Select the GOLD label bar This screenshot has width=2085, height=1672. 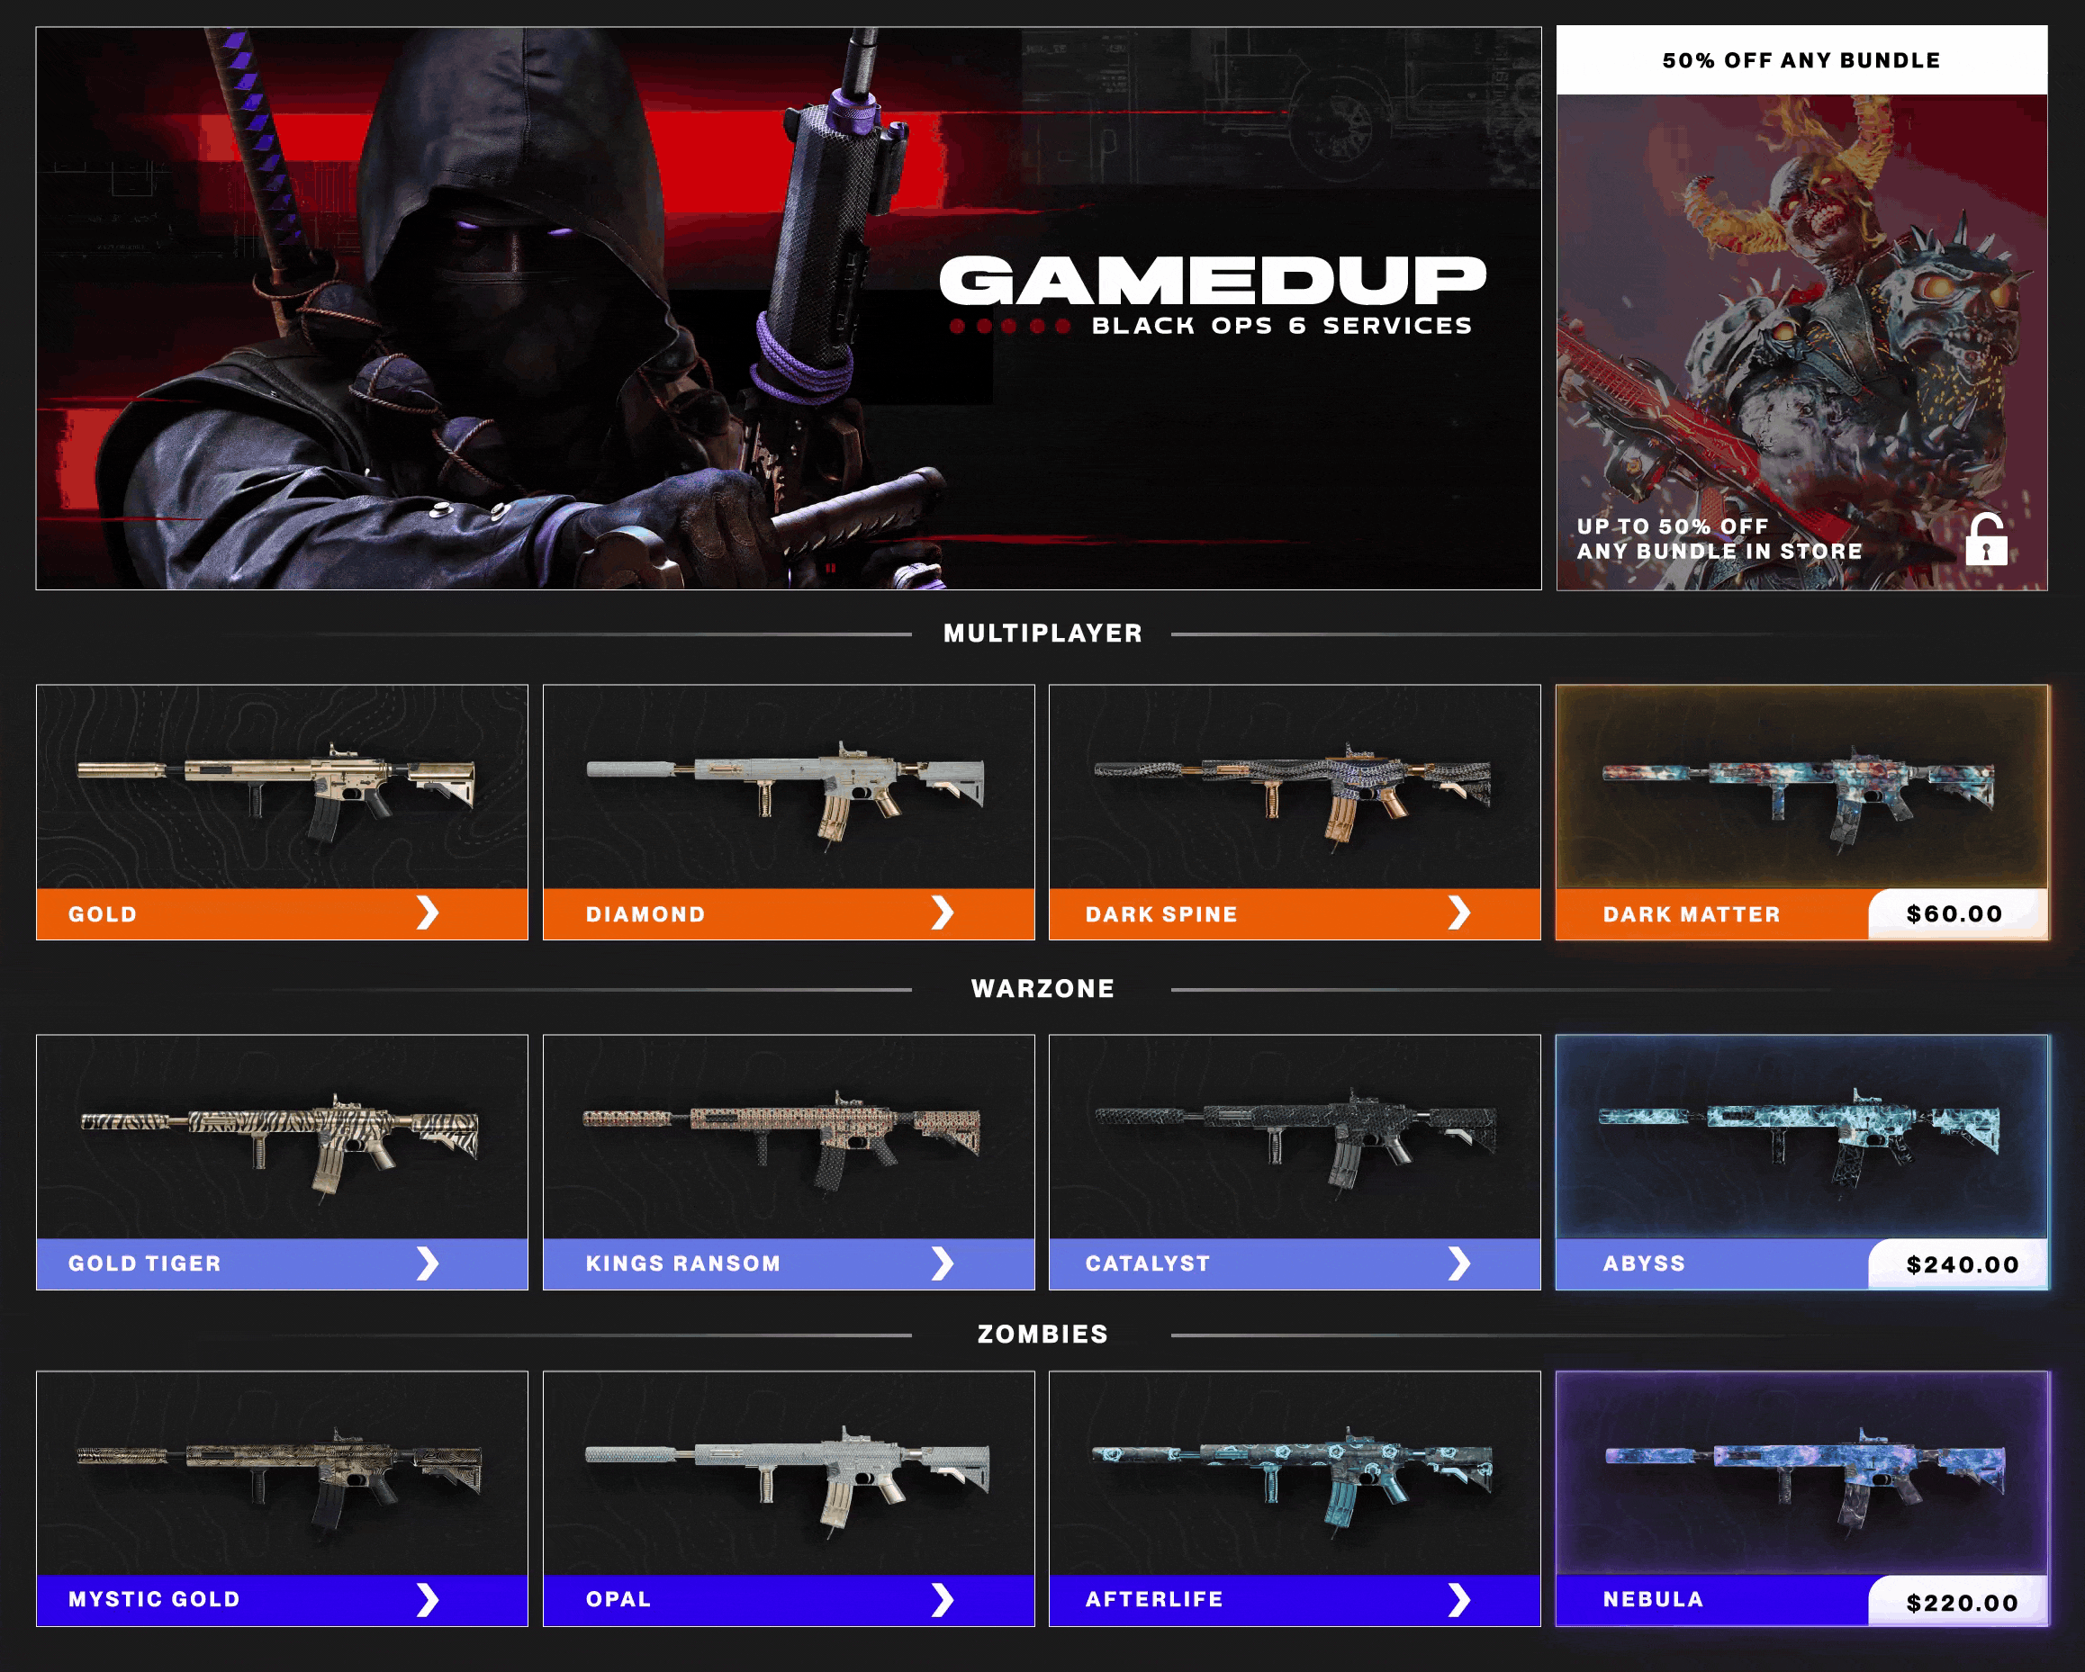[283, 914]
